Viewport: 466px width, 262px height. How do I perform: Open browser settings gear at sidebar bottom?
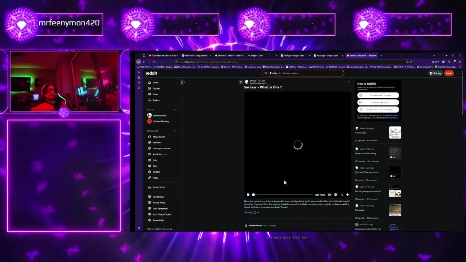point(139,228)
